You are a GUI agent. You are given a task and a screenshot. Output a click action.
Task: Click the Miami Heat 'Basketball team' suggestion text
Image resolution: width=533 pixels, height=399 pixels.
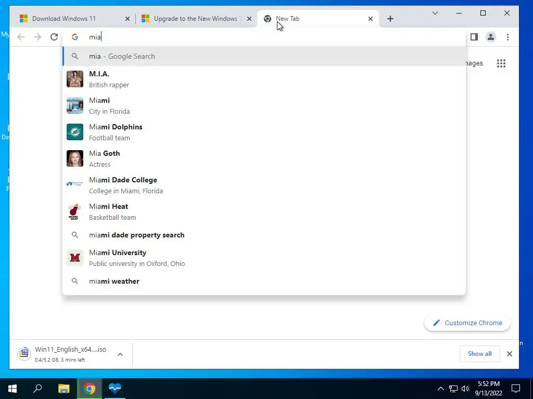tap(112, 218)
